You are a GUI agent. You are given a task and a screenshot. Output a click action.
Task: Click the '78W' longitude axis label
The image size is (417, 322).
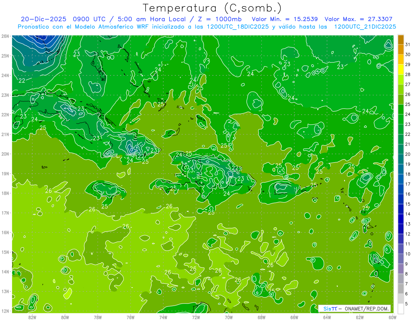click(98, 317)
